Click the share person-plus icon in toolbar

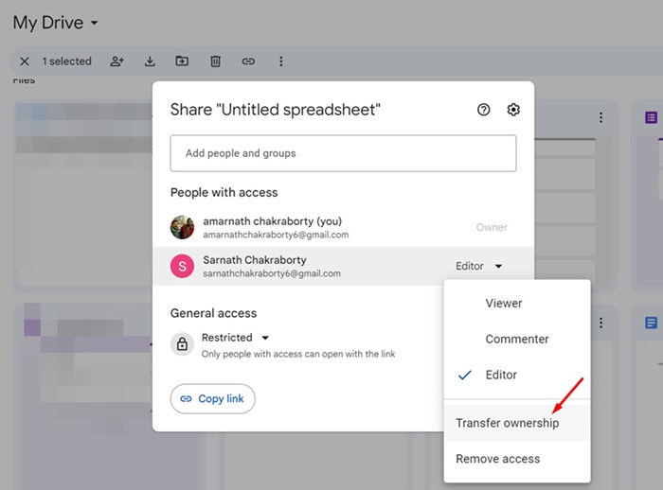point(117,61)
